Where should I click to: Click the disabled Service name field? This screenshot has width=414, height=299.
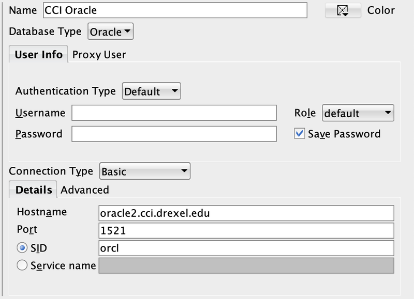(x=246, y=265)
